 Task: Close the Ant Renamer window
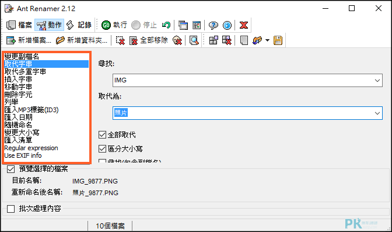[x=379, y=9]
